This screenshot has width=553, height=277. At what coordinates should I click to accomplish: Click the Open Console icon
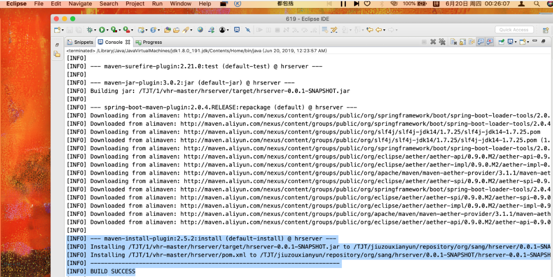pos(523,42)
